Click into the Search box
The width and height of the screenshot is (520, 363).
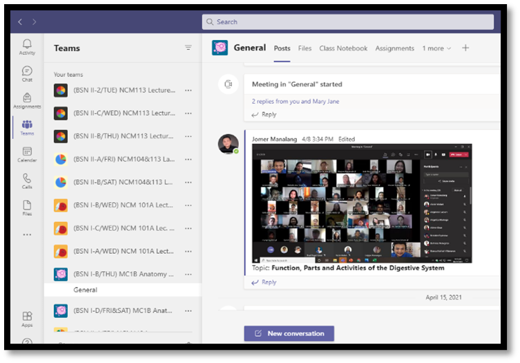tap(348, 22)
